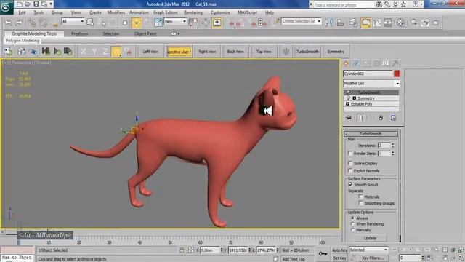Check the Smoothing Groups checkbox
The width and height of the screenshot is (465, 262).
360,203
